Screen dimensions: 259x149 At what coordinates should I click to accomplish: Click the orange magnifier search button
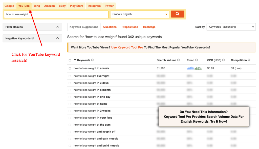coord(177,14)
